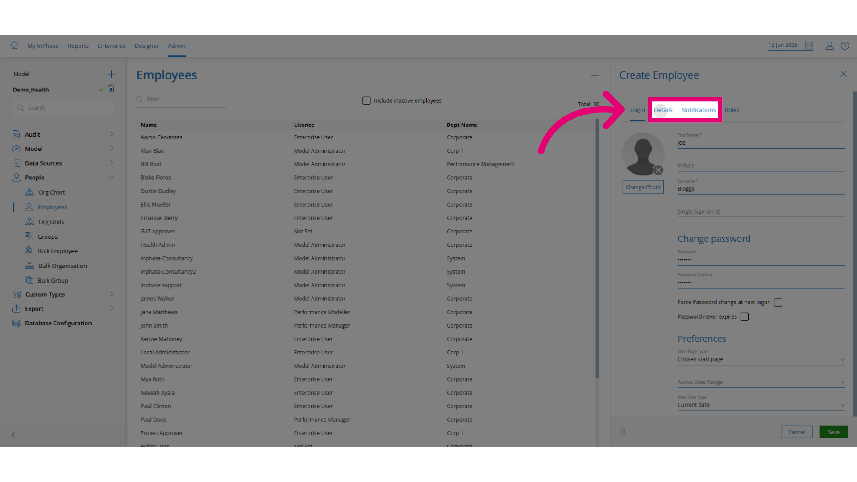The width and height of the screenshot is (857, 482).
Task: Click the Cancel button
Action: point(796,432)
